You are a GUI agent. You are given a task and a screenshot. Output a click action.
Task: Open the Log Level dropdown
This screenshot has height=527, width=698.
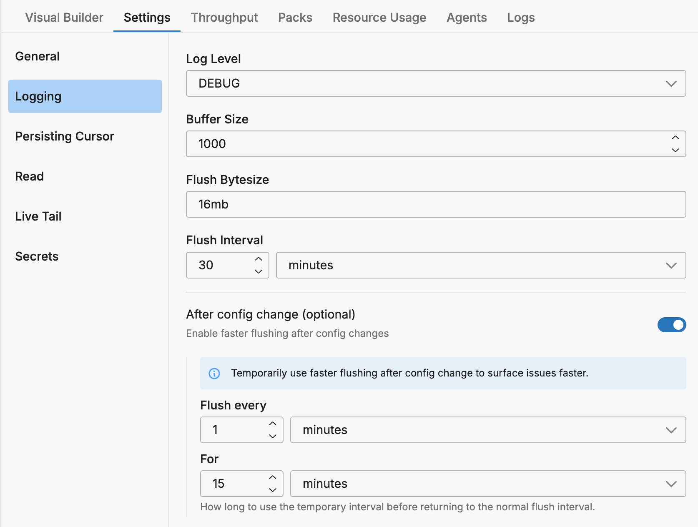click(436, 83)
